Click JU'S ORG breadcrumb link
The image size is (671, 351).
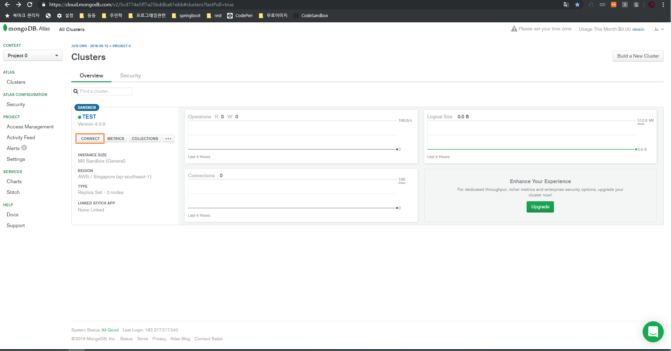pyautogui.click(x=89, y=46)
